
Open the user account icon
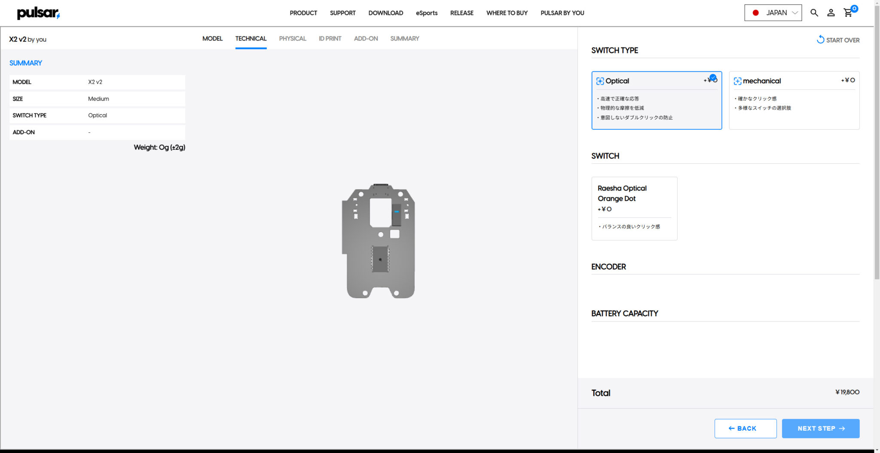coord(831,13)
